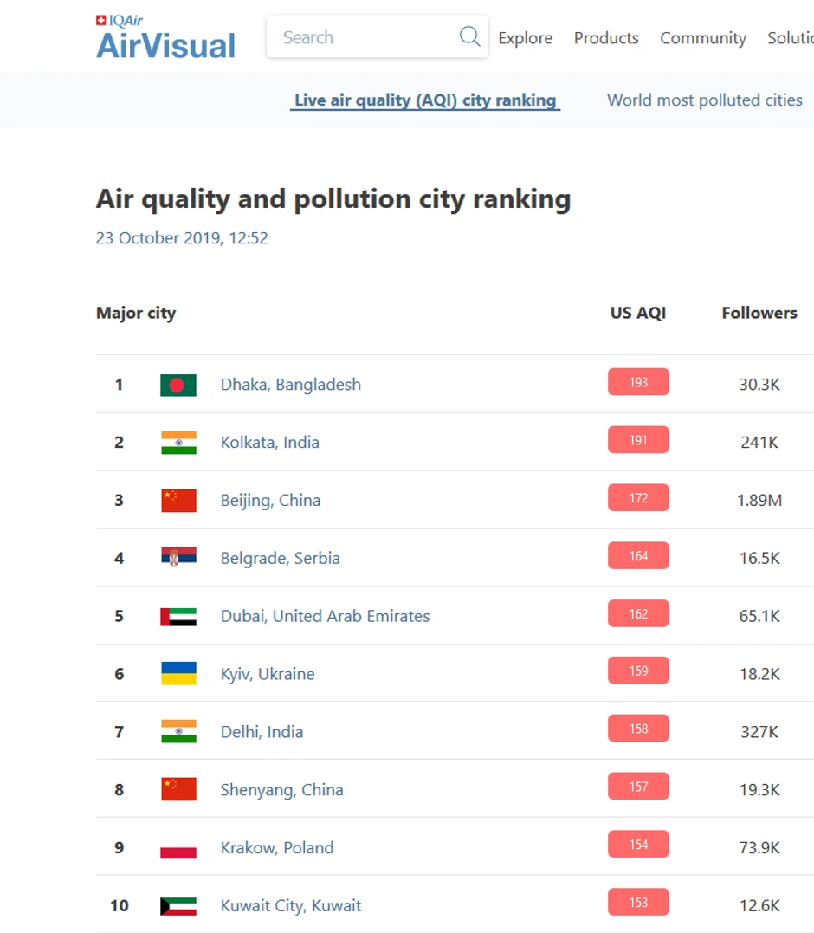Go to Krakow, Poland page
Image resolution: width=814 pixels, height=933 pixels.
pos(276,847)
